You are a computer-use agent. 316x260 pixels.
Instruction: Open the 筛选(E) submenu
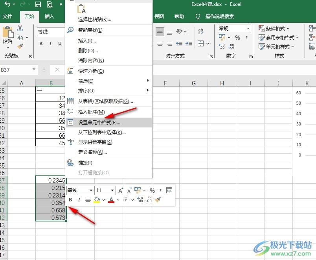109,81
